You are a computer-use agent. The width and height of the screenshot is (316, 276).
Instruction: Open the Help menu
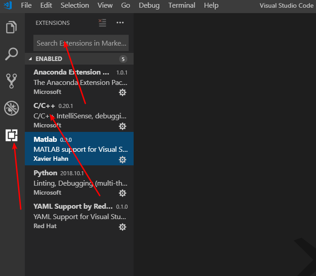(211, 5)
